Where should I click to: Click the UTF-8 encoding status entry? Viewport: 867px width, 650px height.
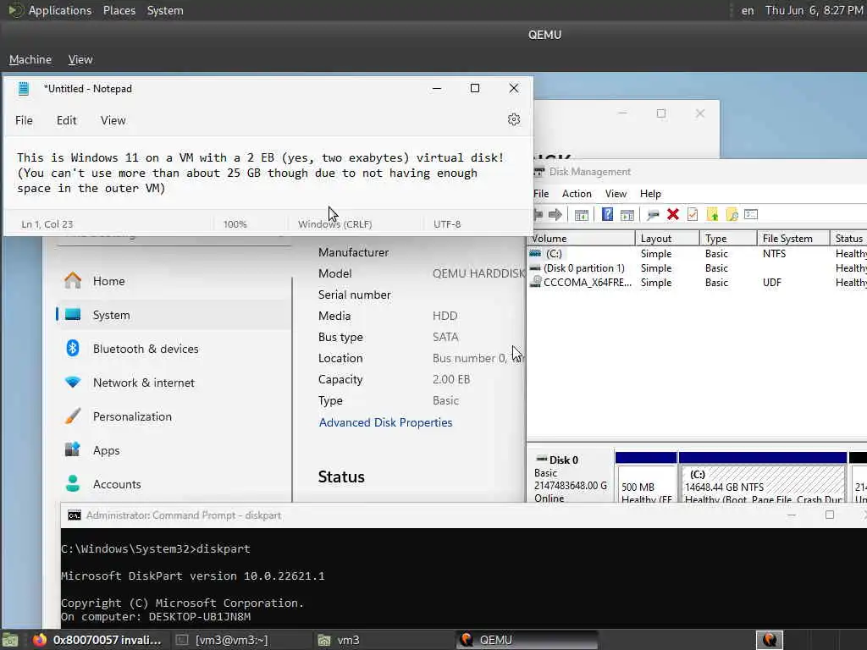[x=447, y=223]
